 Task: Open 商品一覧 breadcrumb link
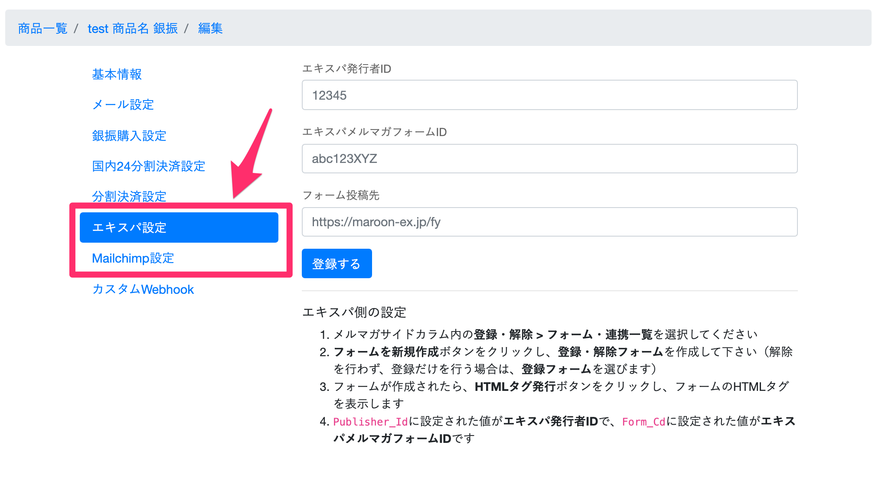[42, 29]
